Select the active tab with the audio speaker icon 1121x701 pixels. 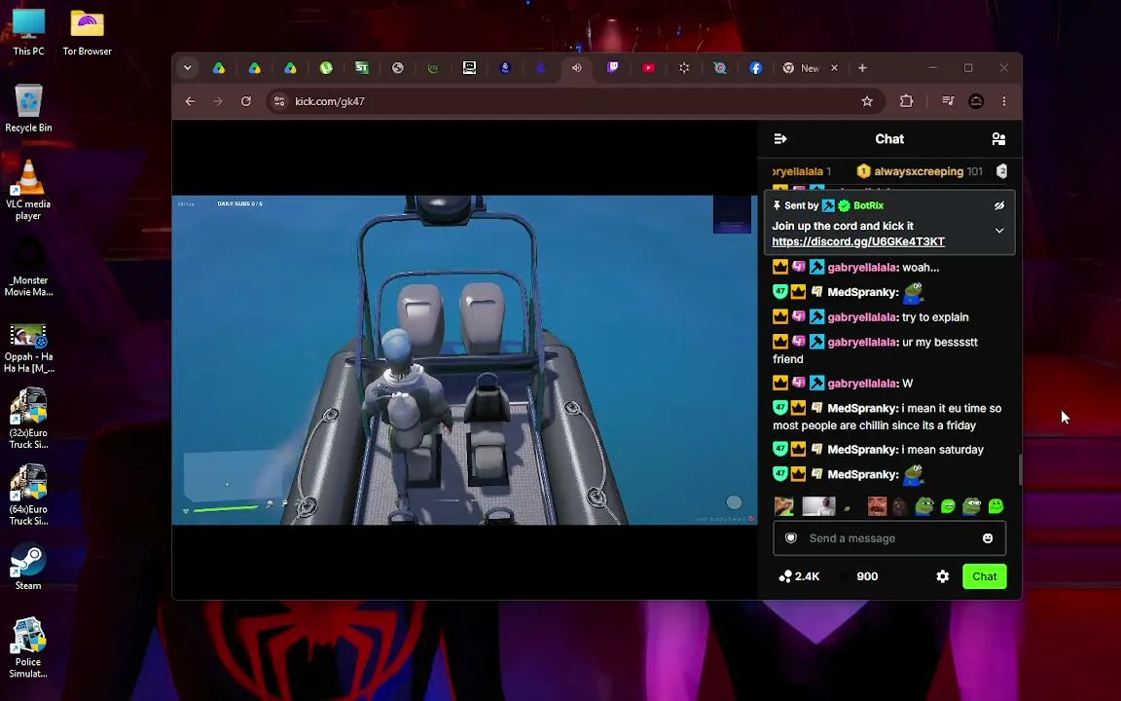coord(576,68)
